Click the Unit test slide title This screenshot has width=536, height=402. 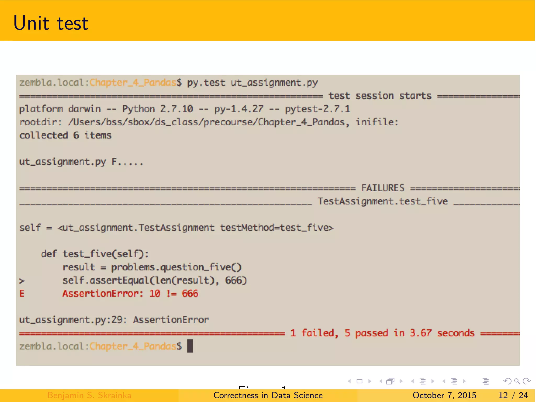pos(51,23)
